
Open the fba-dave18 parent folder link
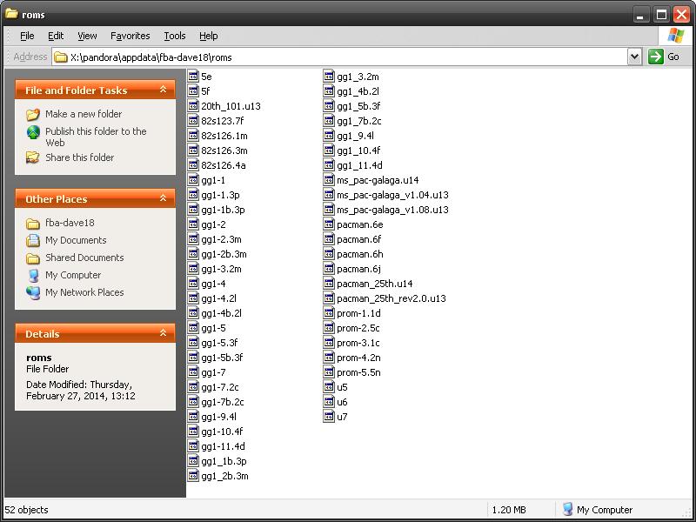tap(70, 223)
